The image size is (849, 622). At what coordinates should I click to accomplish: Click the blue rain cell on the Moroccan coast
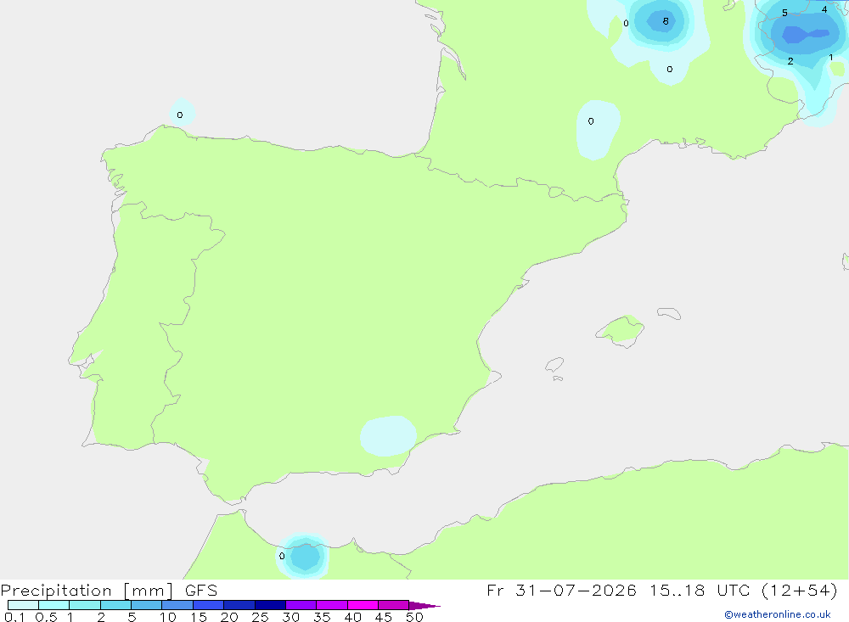[305, 557]
